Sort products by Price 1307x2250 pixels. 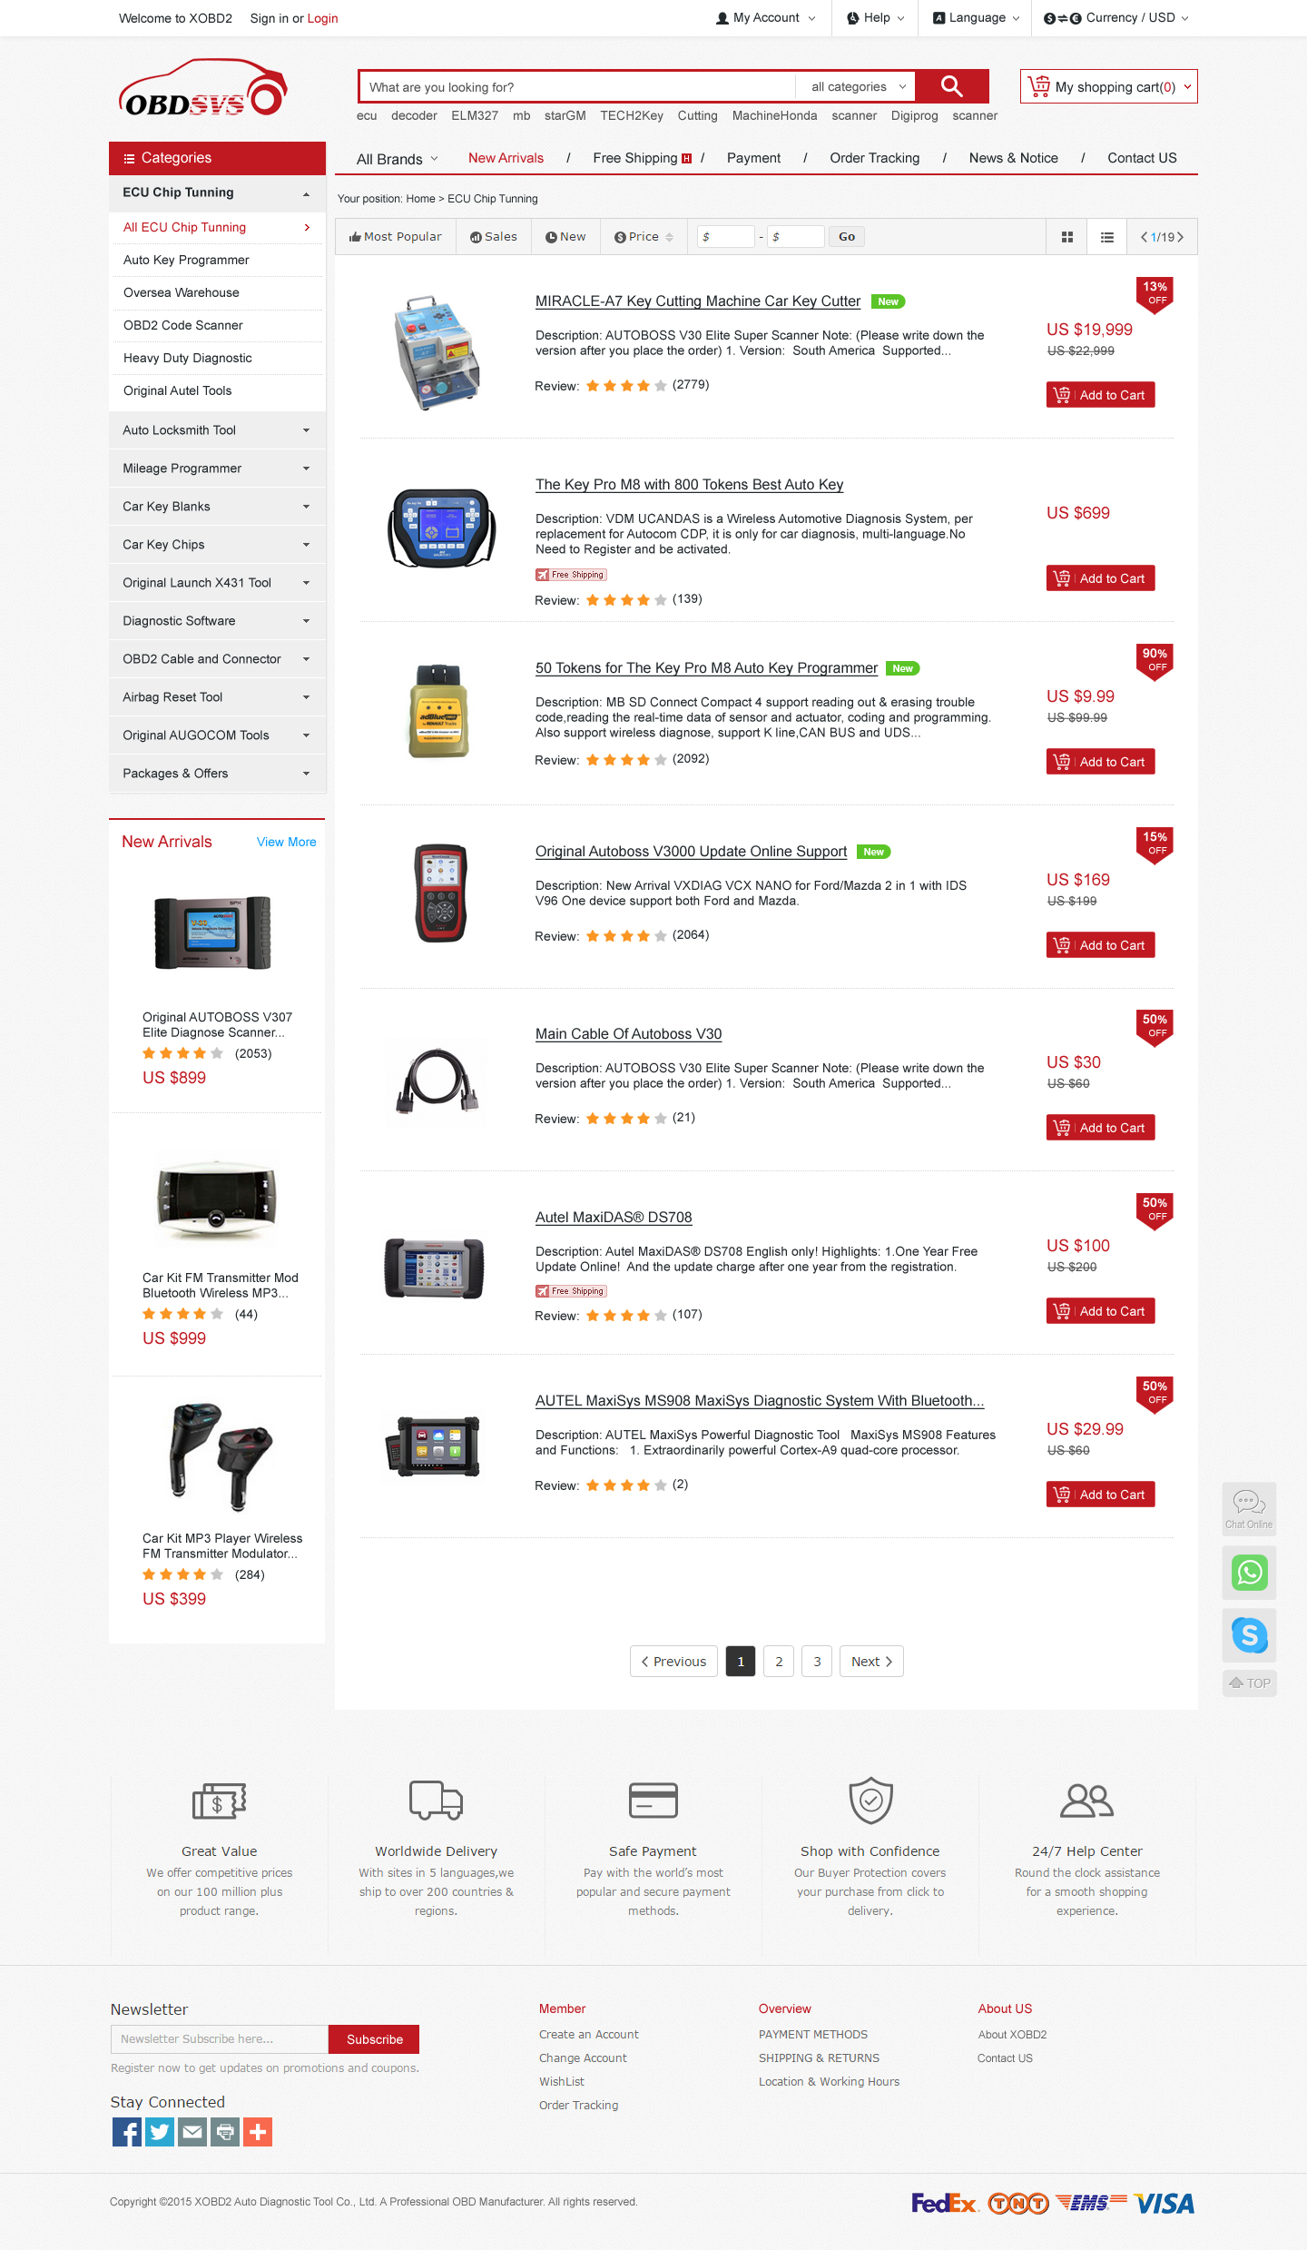tap(644, 237)
